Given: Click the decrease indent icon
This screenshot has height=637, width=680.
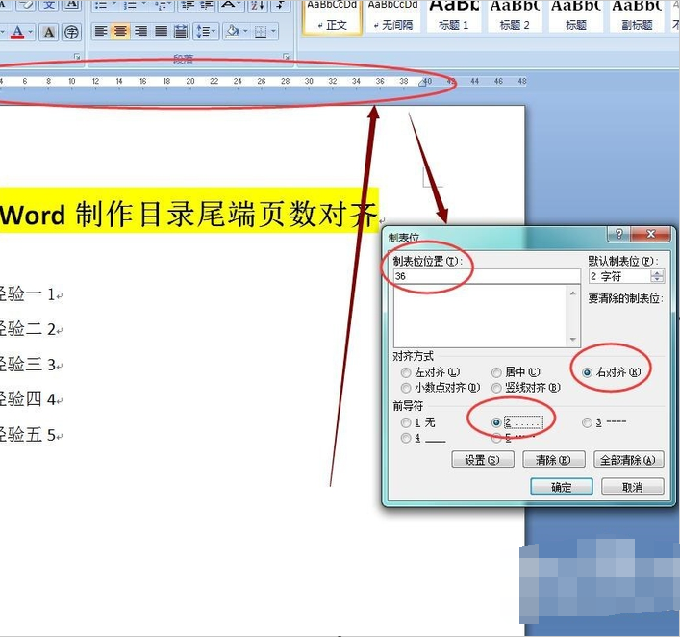Looking at the screenshot, I should (x=188, y=5).
